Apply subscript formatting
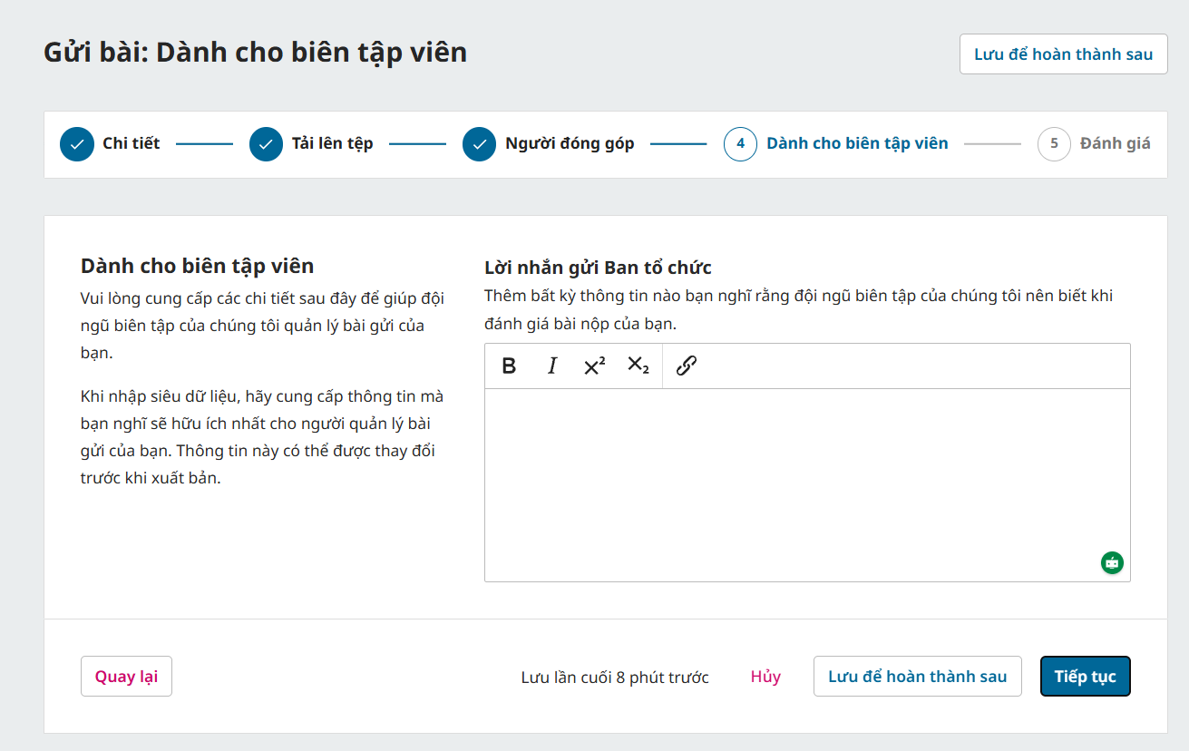Viewport: 1189px width, 751px height. click(638, 366)
